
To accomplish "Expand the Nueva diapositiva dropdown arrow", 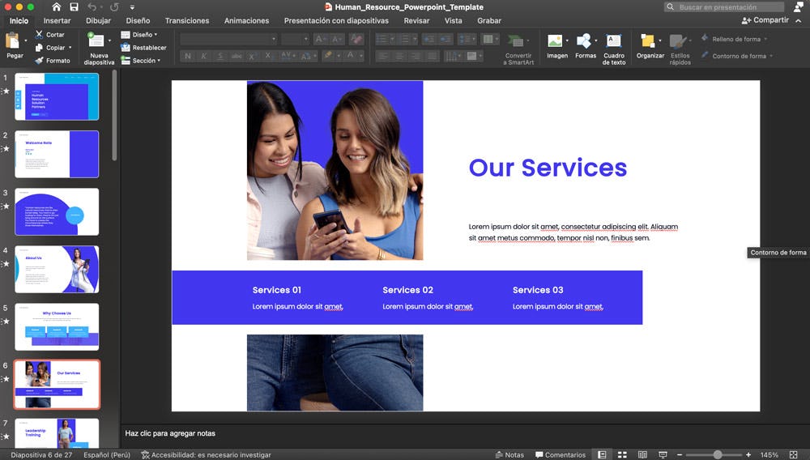I will point(110,40).
